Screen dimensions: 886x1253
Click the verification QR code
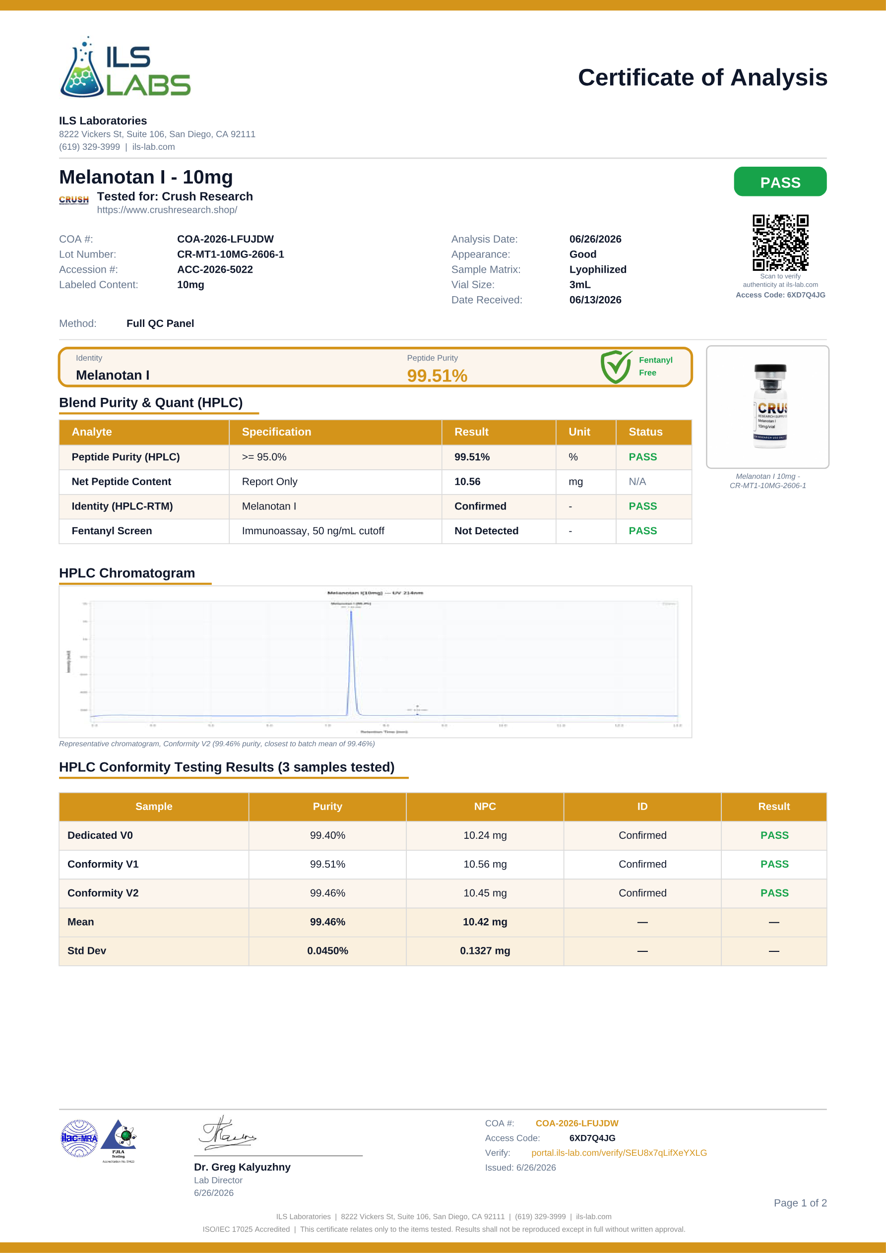click(780, 242)
